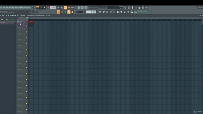The height and width of the screenshot is (114, 203).
Task: Open the Line snap dropdown
Action: click(x=80, y=12)
